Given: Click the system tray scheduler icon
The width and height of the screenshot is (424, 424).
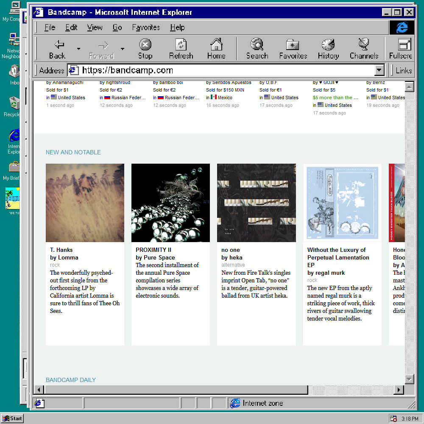Looking at the screenshot, I should 393,418.
